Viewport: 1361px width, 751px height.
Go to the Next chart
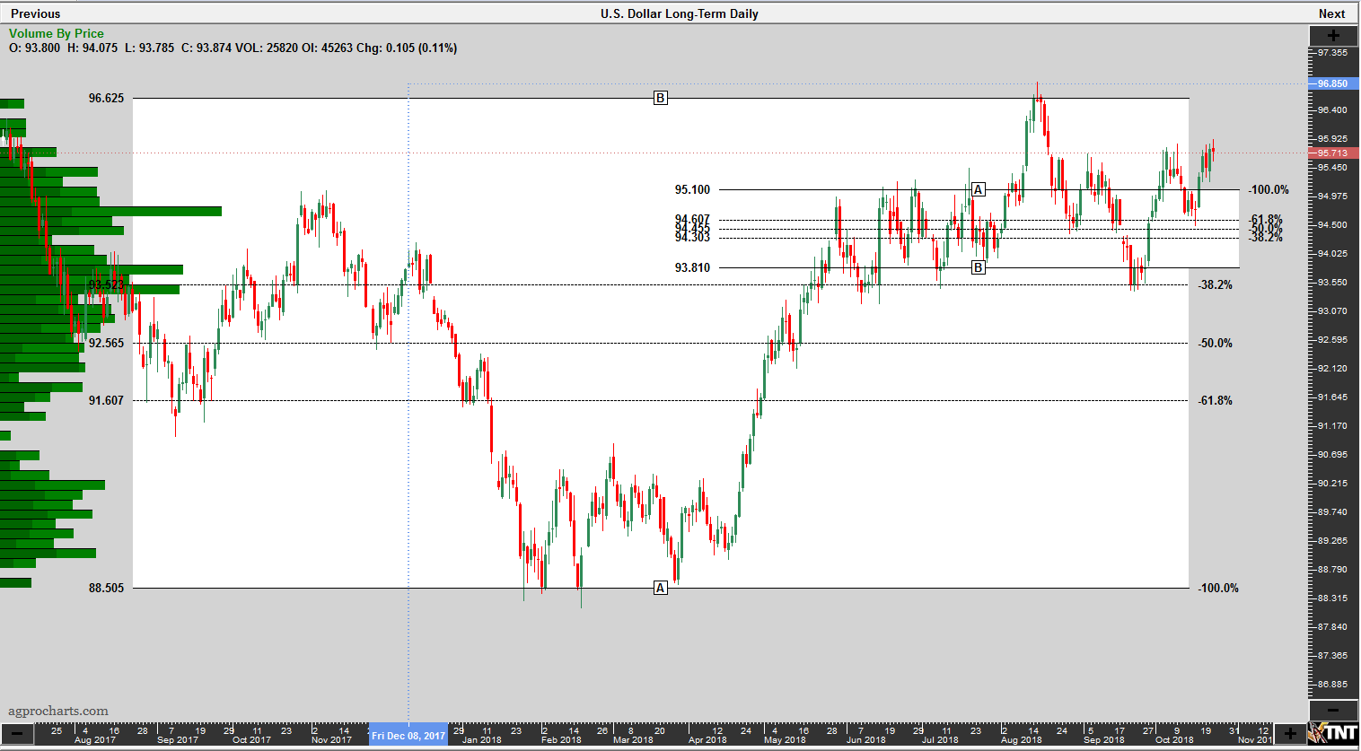click(1331, 13)
